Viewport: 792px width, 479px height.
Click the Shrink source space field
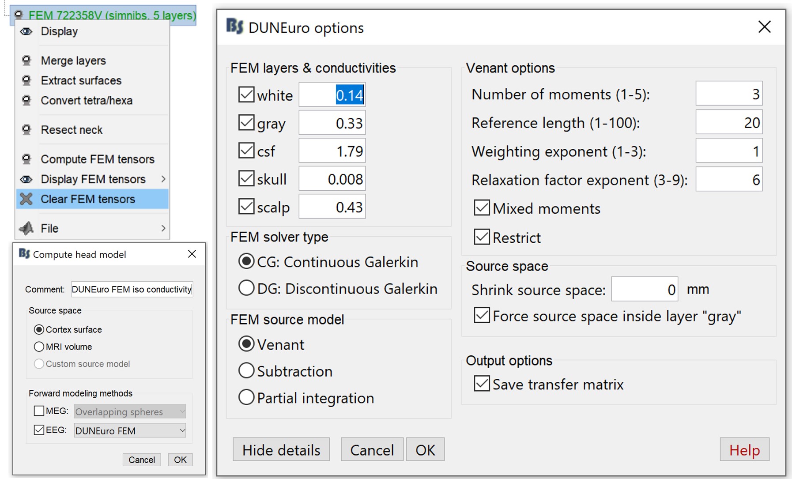[644, 290]
